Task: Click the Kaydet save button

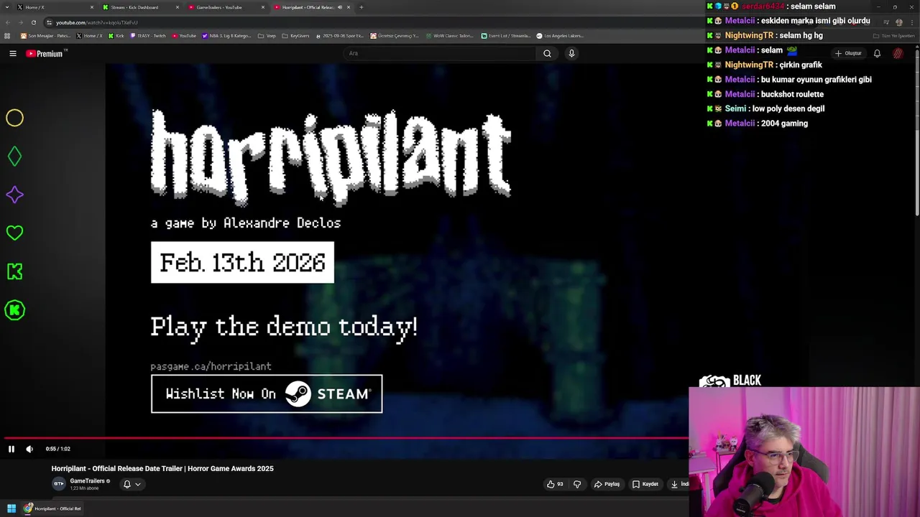Action: pyautogui.click(x=645, y=484)
